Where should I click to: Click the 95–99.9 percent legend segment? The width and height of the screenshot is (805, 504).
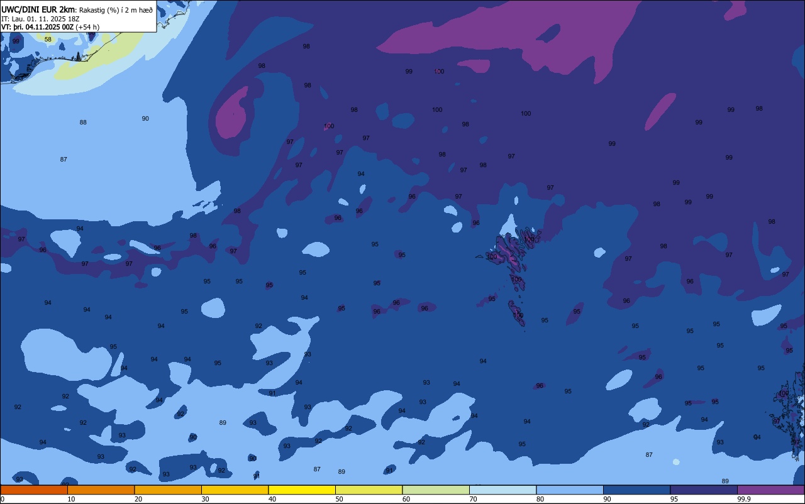[704, 490]
